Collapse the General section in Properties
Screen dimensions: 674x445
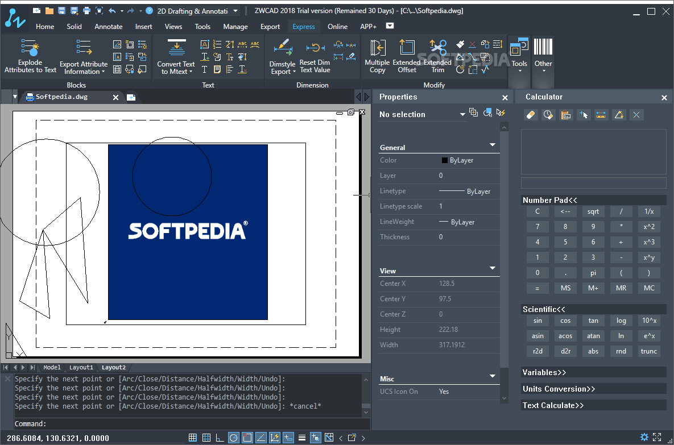(x=493, y=145)
